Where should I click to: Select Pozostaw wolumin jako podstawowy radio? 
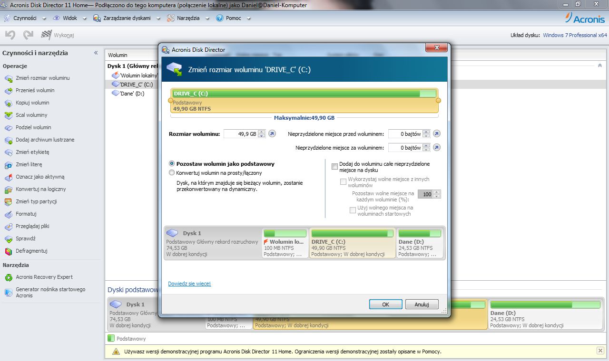172,163
